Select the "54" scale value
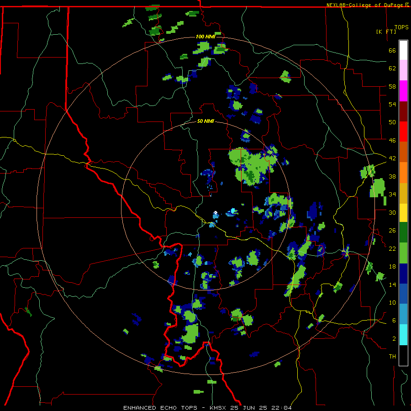This screenshot has height=411, width=411. [x=392, y=104]
